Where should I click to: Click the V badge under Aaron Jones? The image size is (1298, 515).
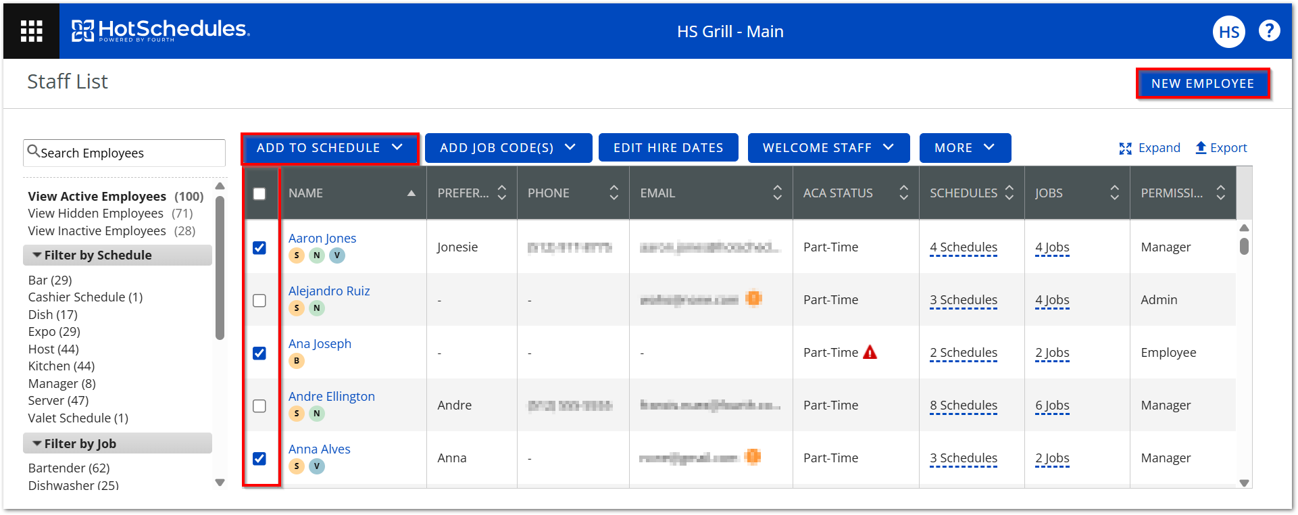pos(336,255)
